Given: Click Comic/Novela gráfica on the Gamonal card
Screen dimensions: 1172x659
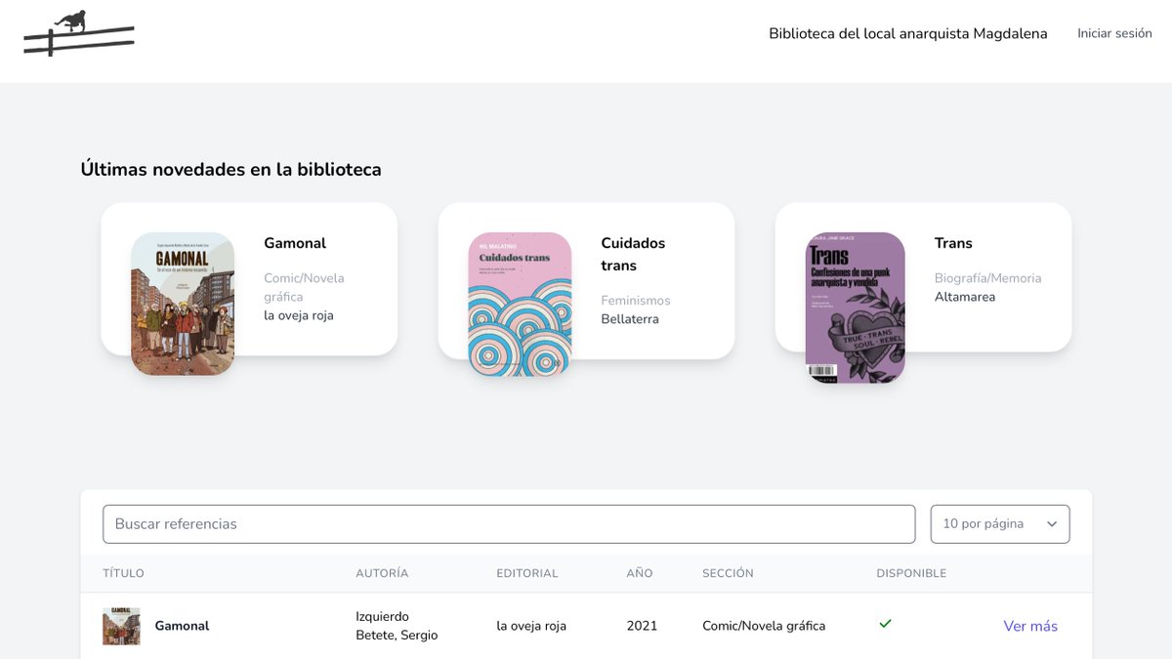Looking at the screenshot, I should point(304,287).
